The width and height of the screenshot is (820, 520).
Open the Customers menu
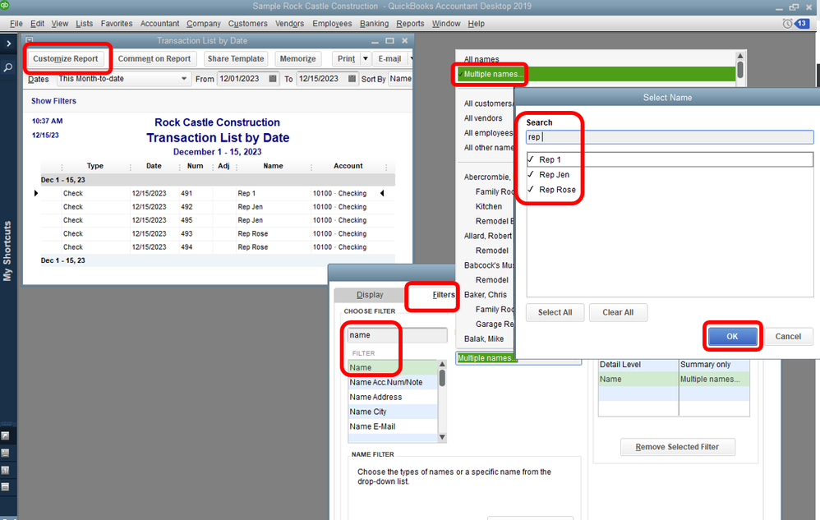click(248, 24)
